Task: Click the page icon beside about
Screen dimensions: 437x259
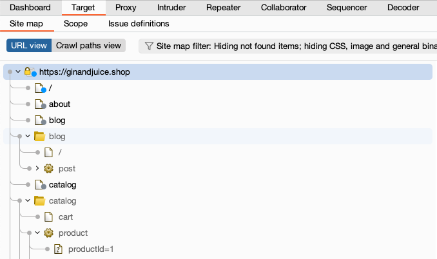Action: tap(39, 104)
